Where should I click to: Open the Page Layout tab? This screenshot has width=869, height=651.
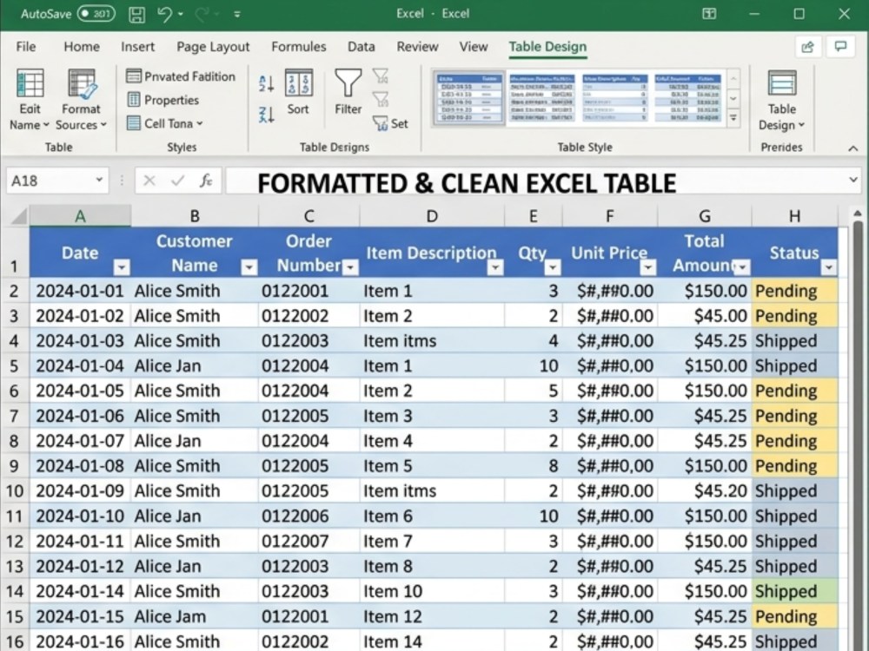pyautogui.click(x=213, y=47)
